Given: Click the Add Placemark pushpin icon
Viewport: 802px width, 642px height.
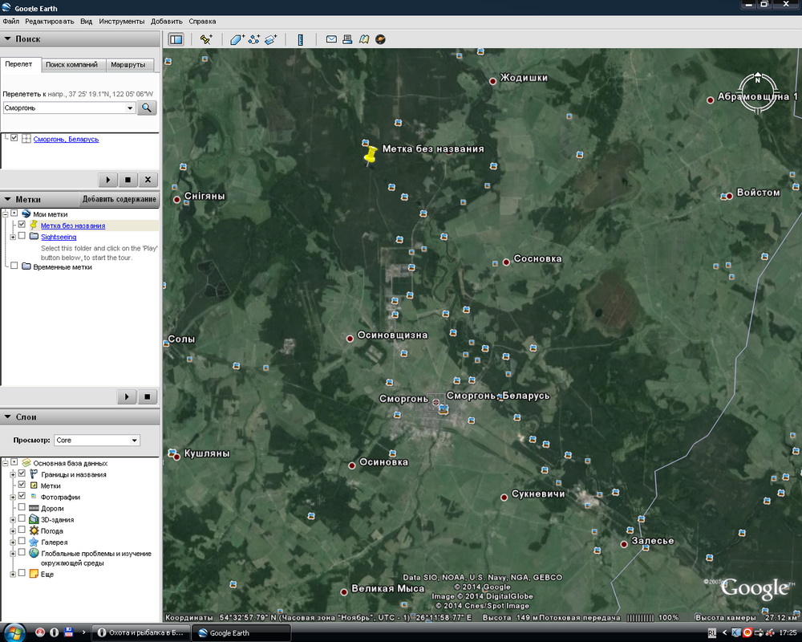Looking at the screenshot, I should 206,39.
